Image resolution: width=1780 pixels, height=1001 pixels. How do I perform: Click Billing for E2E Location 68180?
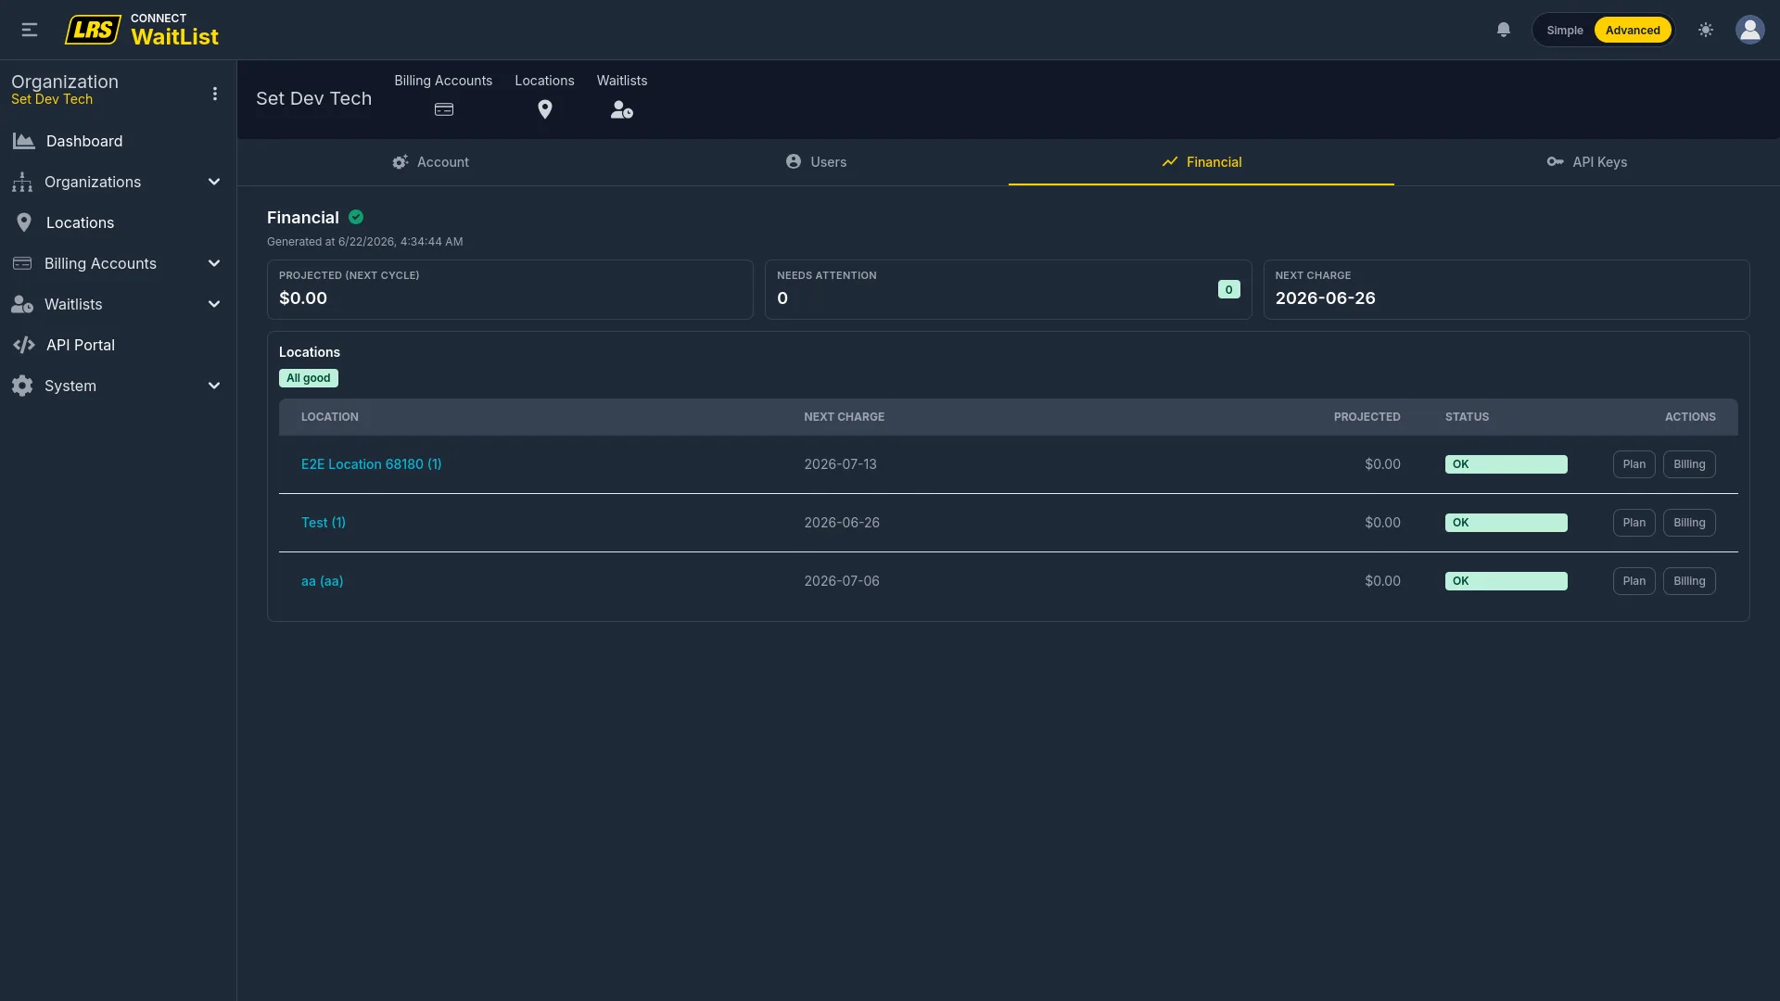pyautogui.click(x=1689, y=464)
